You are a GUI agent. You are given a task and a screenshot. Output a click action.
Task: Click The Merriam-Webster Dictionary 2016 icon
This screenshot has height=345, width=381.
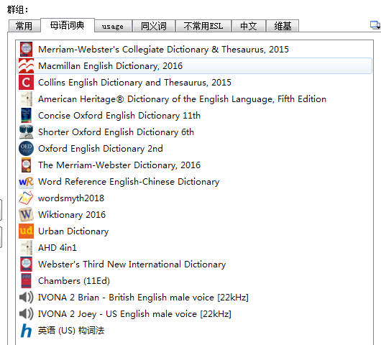pyautogui.click(x=26, y=165)
